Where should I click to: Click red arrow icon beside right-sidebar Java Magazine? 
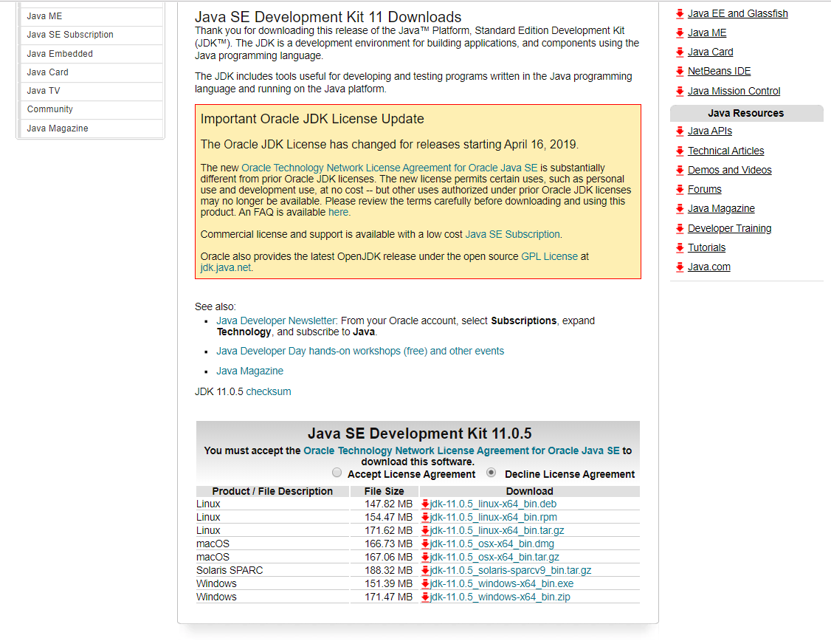point(680,208)
